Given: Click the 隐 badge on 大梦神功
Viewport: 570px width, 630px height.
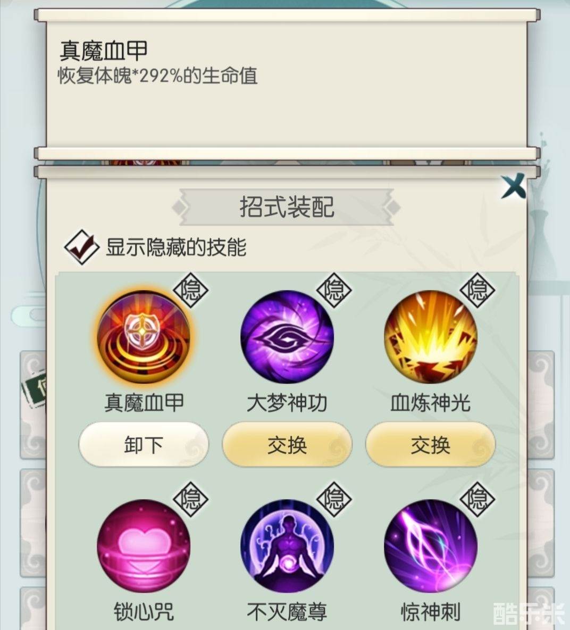Looking at the screenshot, I should pos(334,289).
